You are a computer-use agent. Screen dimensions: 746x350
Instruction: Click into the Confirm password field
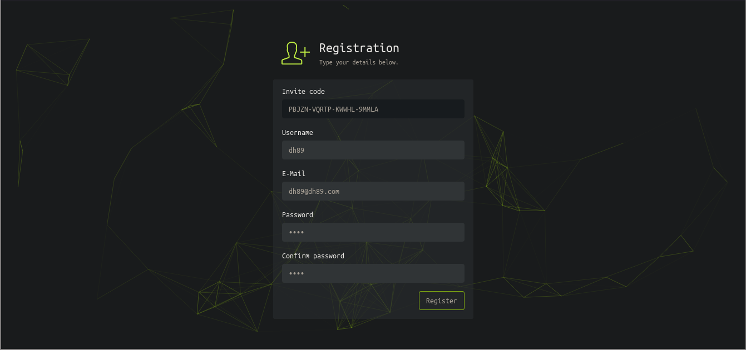pyautogui.click(x=373, y=273)
